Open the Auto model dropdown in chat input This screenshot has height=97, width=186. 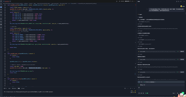[174, 93]
